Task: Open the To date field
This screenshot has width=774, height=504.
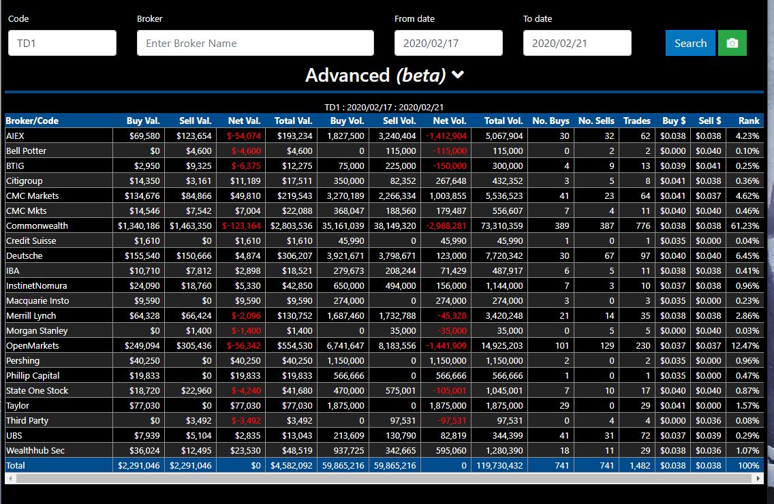Action: pyautogui.click(x=577, y=43)
